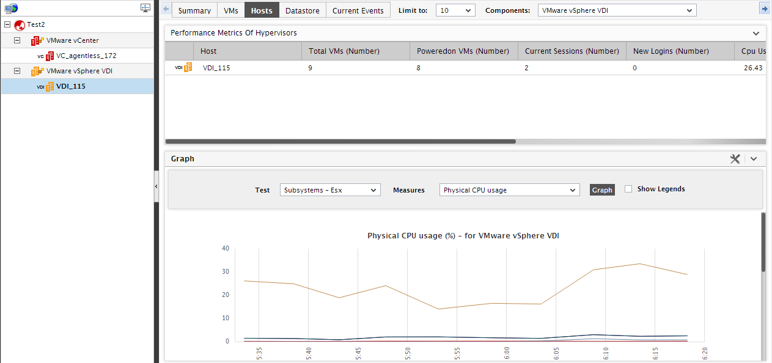Sort by the New Logins (Number) column
Image resolution: width=772 pixels, height=363 pixels.
pyautogui.click(x=680, y=51)
